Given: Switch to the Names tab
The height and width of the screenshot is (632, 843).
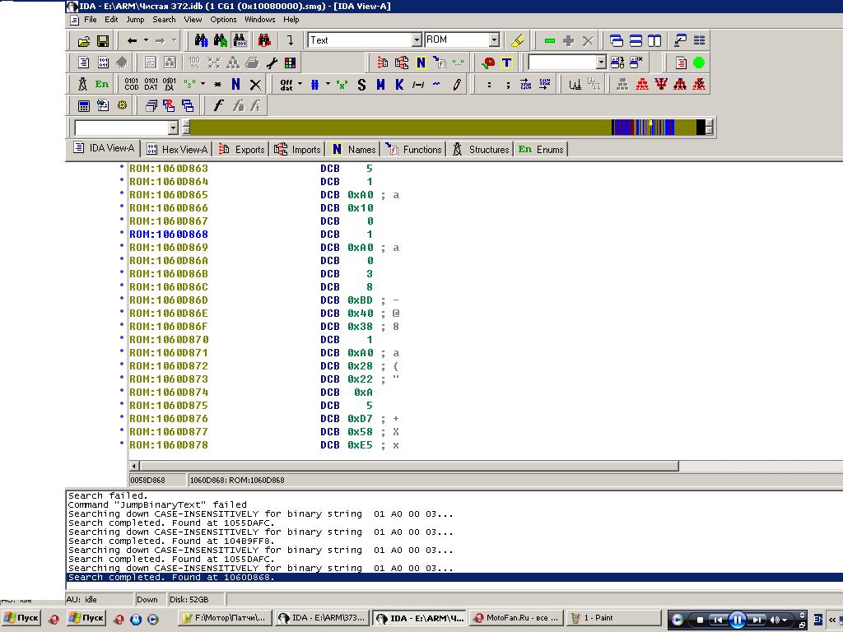Looking at the screenshot, I should coord(354,150).
